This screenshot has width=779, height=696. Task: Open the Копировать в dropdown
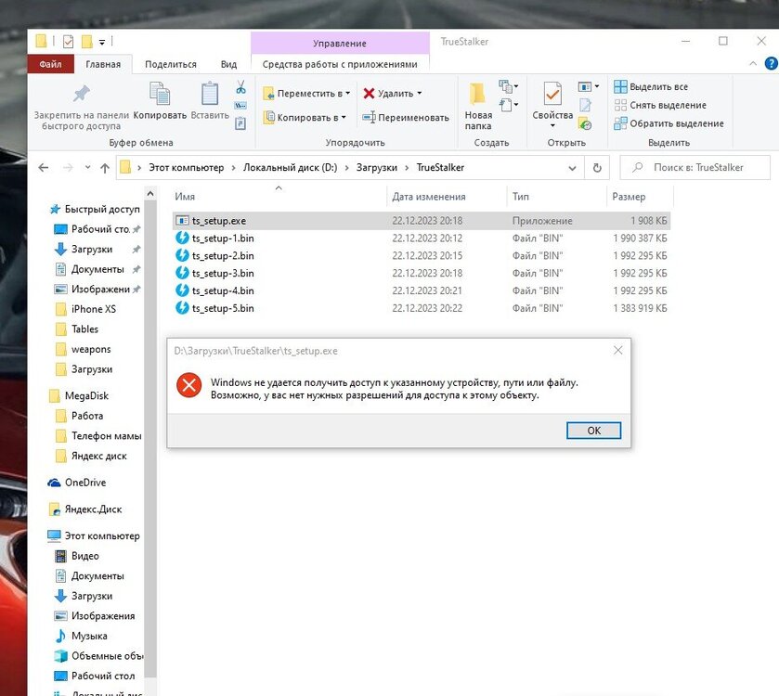tap(305, 118)
